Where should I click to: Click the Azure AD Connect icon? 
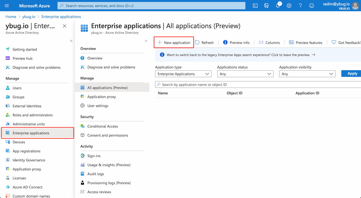[x=8, y=187]
